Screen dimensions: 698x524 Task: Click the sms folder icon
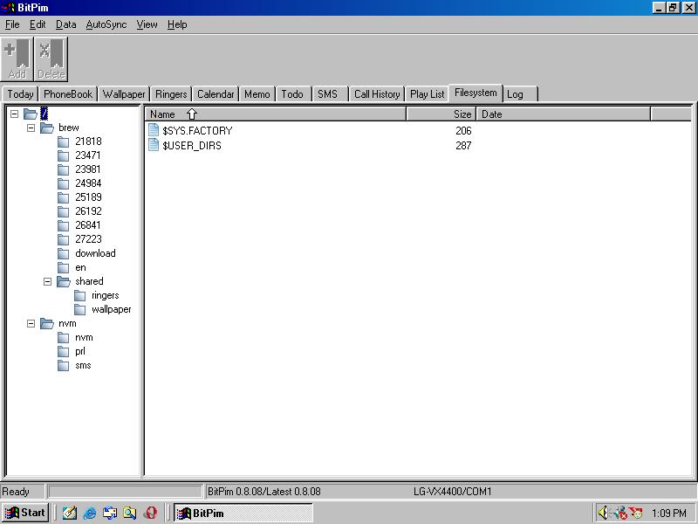click(63, 366)
